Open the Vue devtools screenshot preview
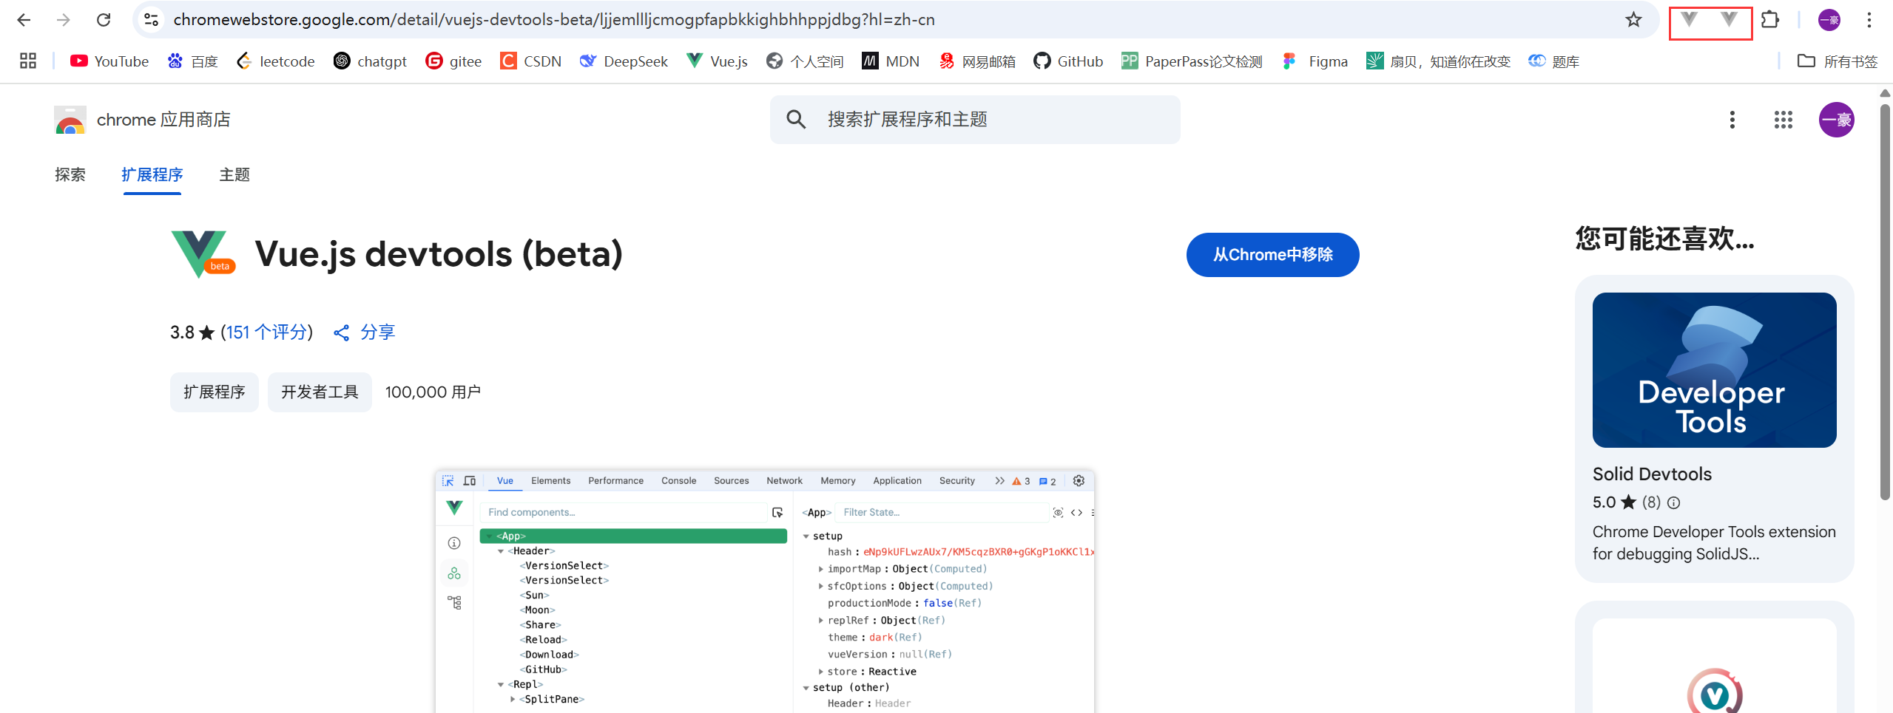This screenshot has width=1893, height=713. click(765, 591)
